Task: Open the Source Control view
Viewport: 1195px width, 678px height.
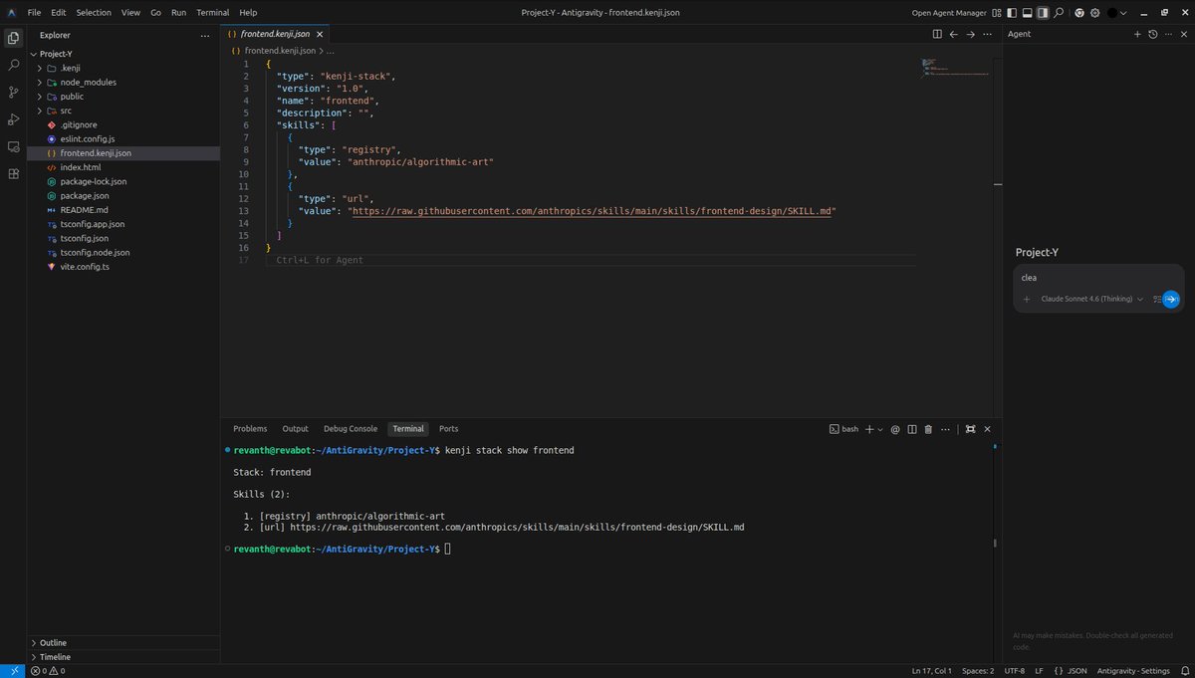Action: tap(13, 92)
